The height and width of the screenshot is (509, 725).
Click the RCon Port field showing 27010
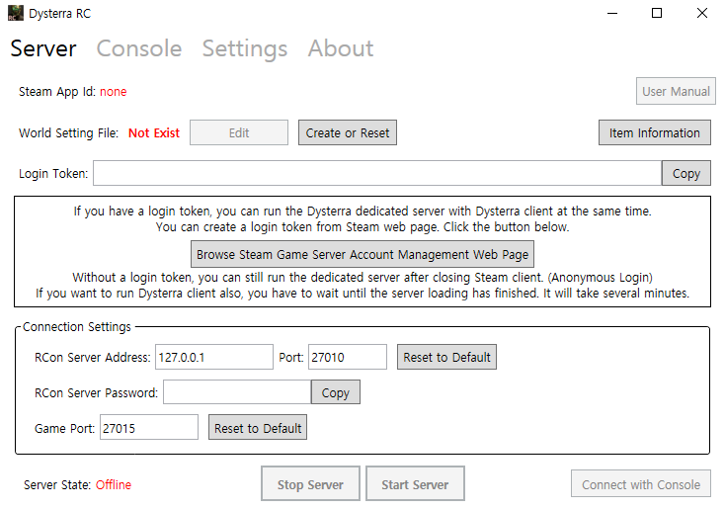347,357
